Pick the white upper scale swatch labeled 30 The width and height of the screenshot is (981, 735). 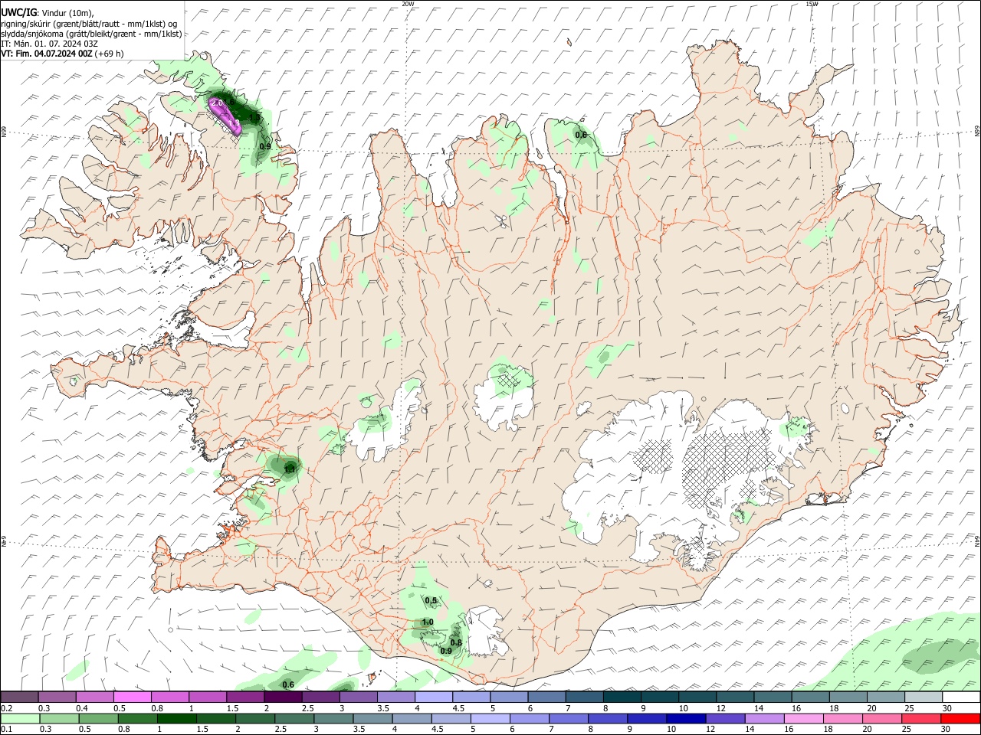click(x=961, y=697)
